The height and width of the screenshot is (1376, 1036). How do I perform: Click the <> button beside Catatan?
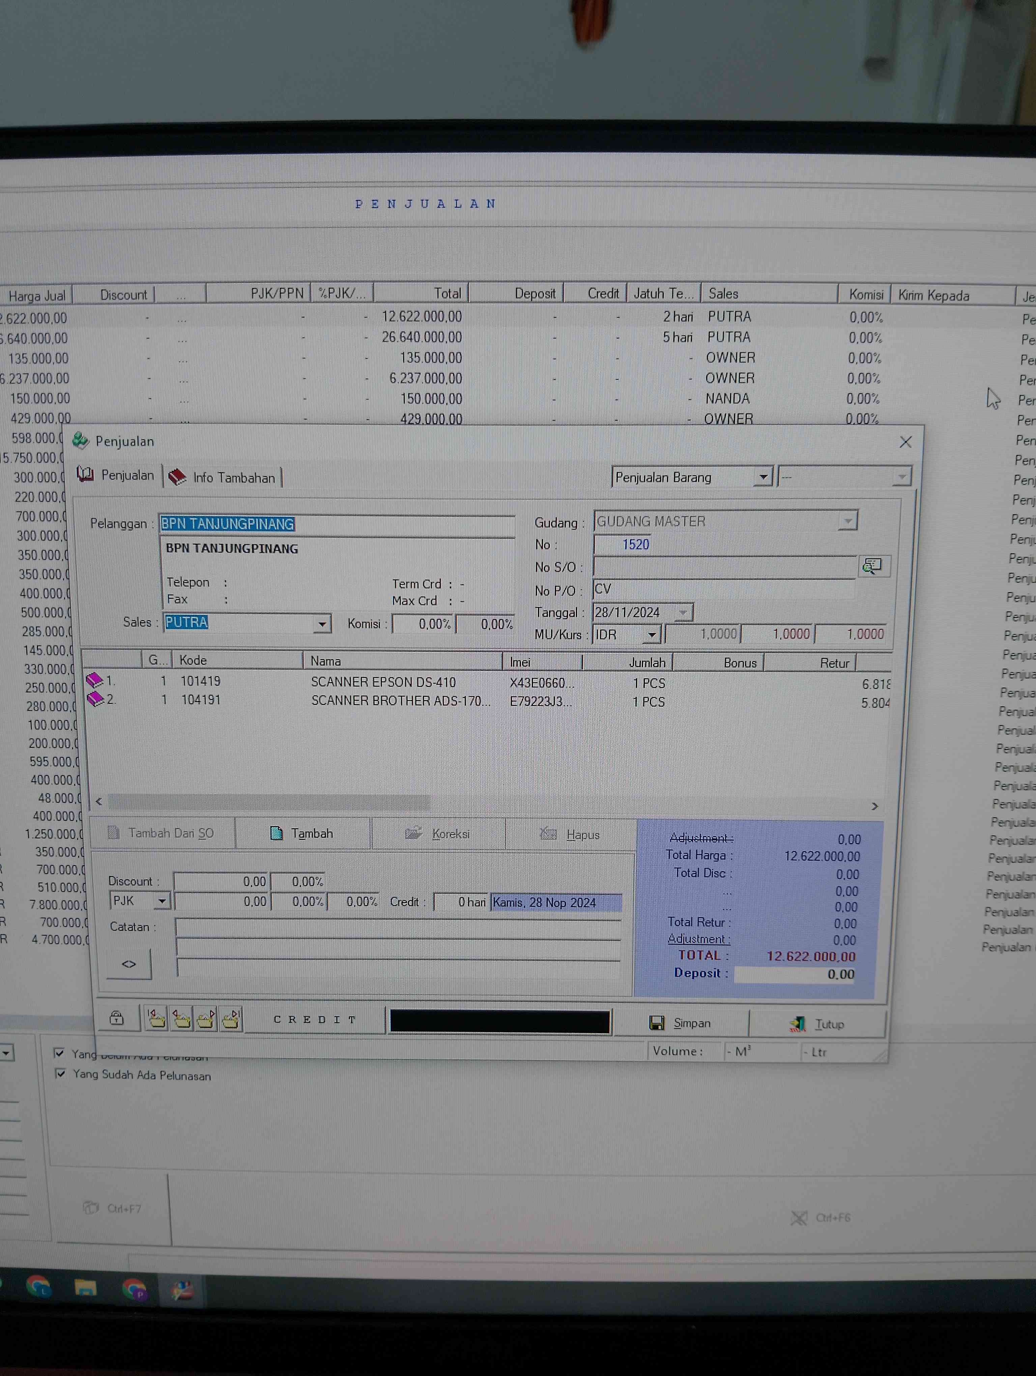tap(129, 964)
